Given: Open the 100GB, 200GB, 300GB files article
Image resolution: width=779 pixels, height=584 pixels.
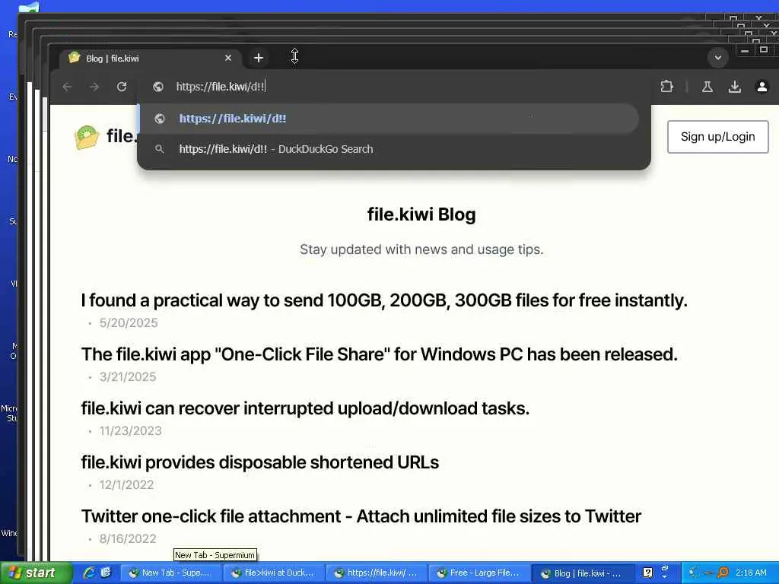Looking at the screenshot, I should pyautogui.click(x=384, y=300).
